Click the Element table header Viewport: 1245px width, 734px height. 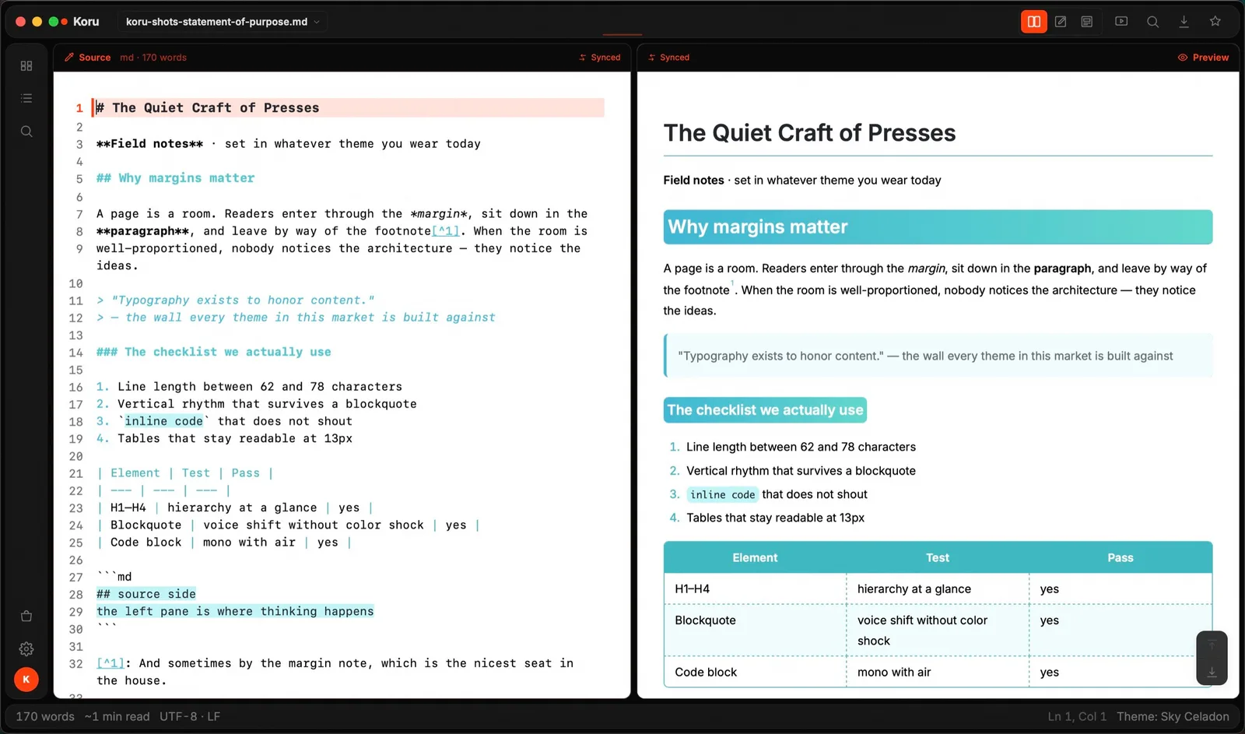[x=755, y=558]
